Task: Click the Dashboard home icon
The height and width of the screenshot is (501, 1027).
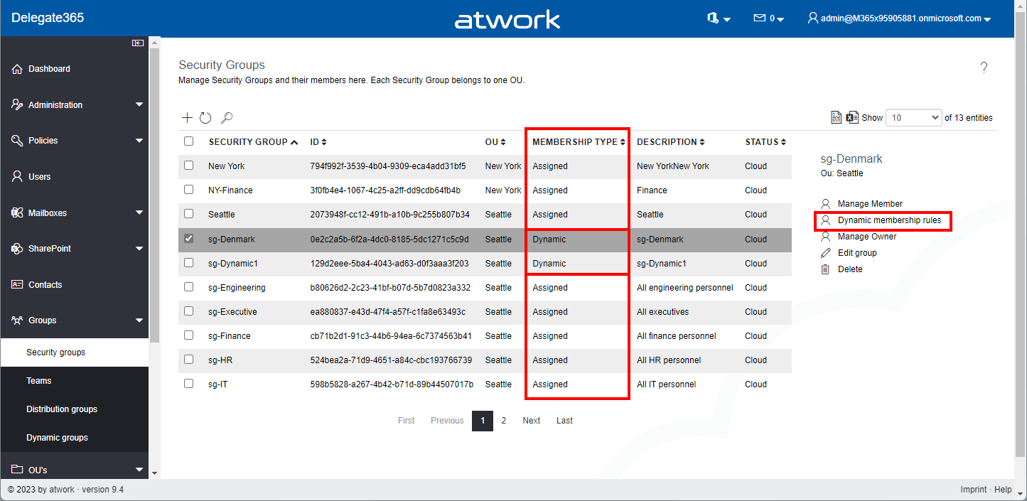Action: click(18, 69)
